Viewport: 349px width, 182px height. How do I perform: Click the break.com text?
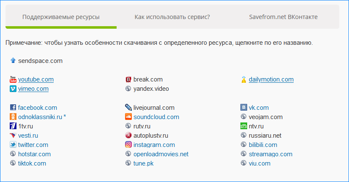tap(148, 79)
